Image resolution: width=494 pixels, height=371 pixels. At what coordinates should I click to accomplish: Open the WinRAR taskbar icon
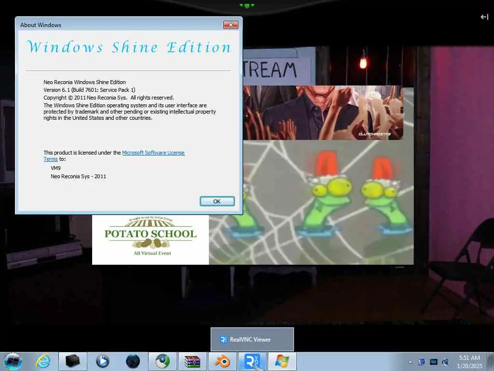point(192,361)
